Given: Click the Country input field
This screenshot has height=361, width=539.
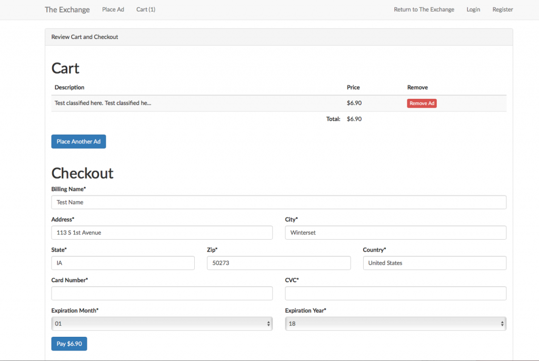Looking at the screenshot, I should point(434,263).
